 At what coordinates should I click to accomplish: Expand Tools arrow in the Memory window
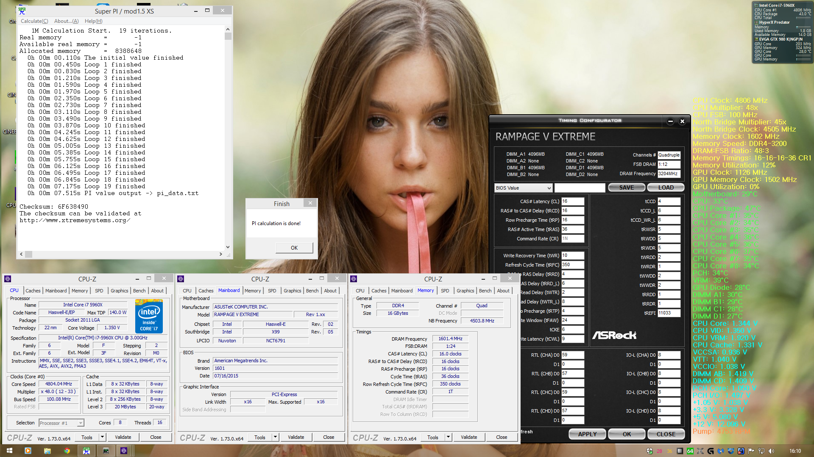[448, 437]
